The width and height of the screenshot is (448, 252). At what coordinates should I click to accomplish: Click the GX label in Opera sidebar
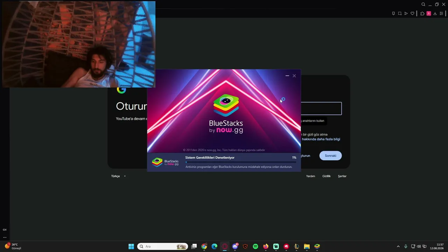[x=5, y=230]
